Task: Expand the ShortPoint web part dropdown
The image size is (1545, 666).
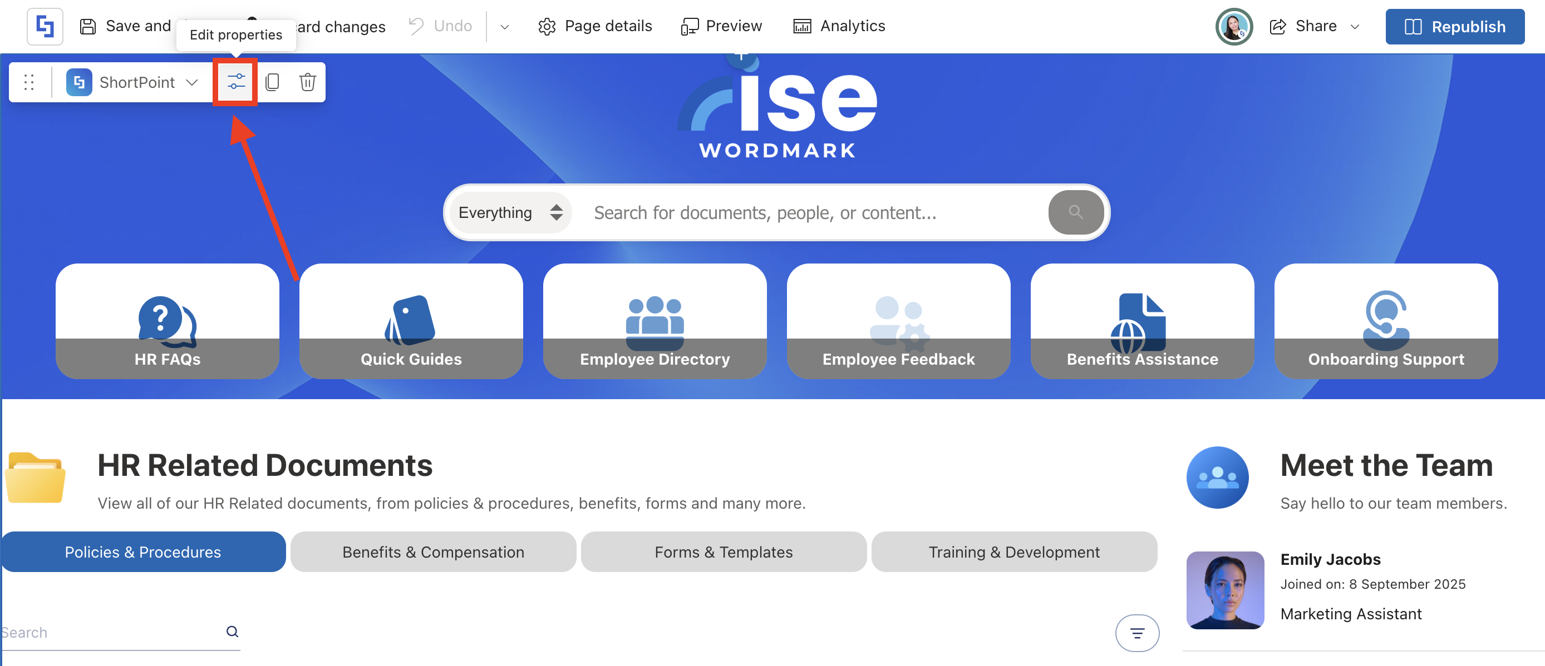Action: click(x=192, y=82)
